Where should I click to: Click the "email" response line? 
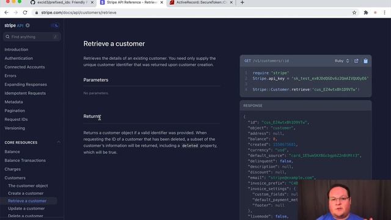tap(282, 178)
